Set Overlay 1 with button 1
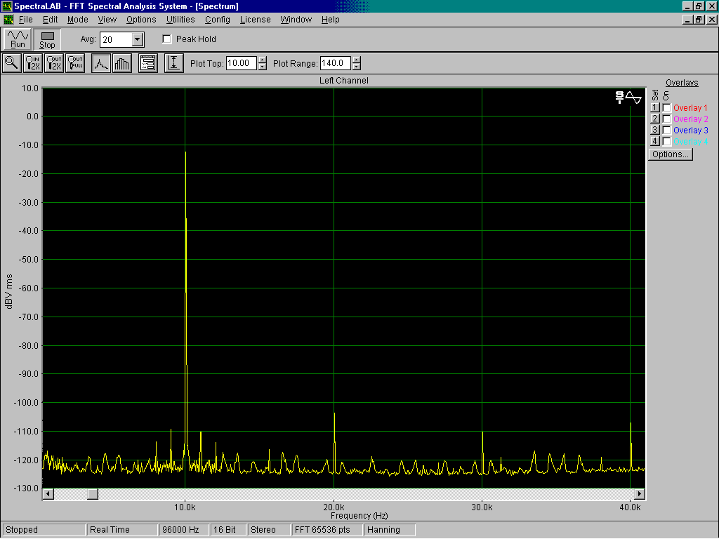The width and height of the screenshot is (719, 539). (655, 108)
